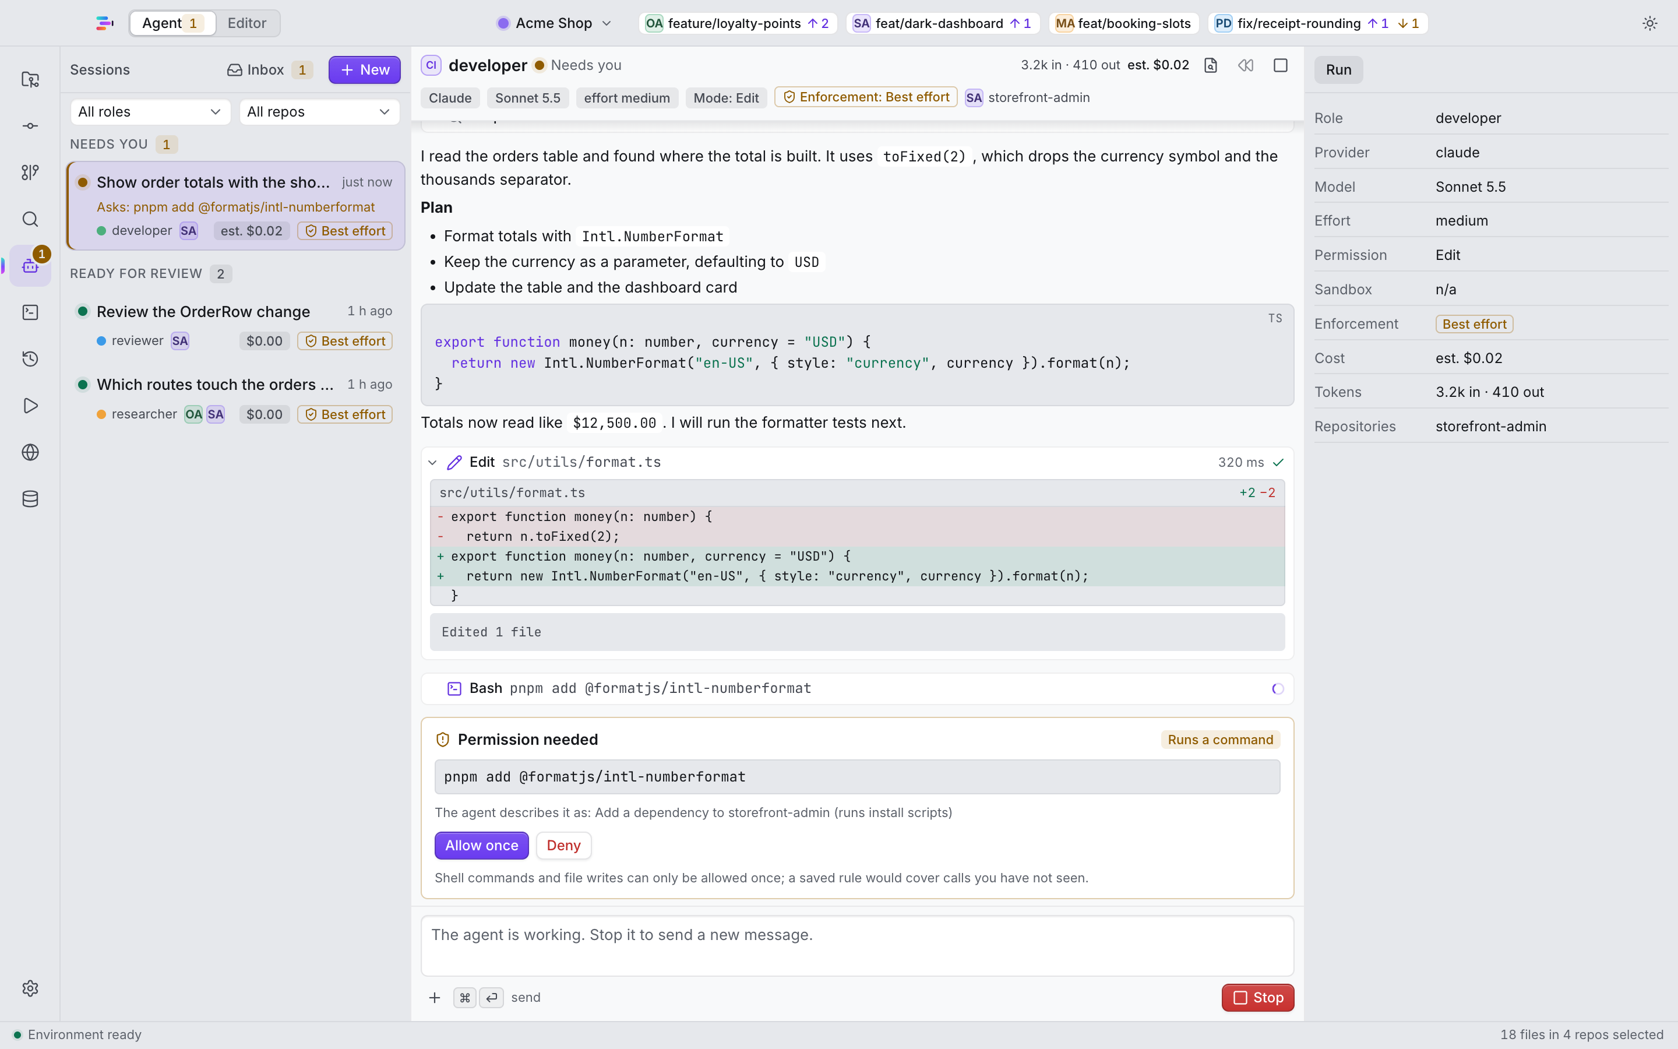Click Allow once for pnpm command
The width and height of the screenshot is (1678, 1049).
click(x=481, y=846)
